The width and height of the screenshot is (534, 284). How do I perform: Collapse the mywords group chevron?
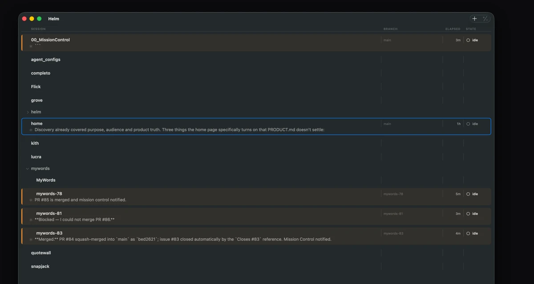coord(28,169)
